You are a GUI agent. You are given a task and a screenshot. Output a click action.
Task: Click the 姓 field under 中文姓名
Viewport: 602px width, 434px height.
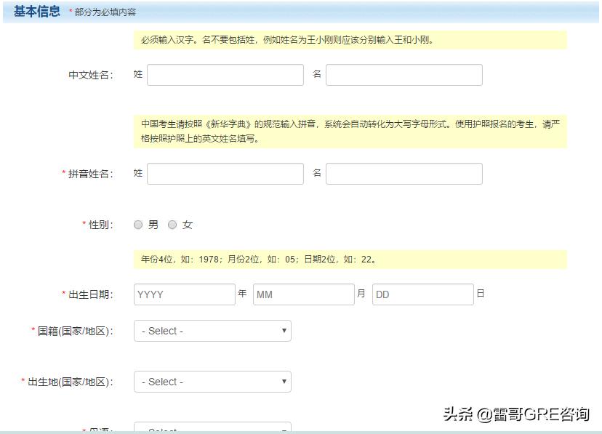pos(225,74)
